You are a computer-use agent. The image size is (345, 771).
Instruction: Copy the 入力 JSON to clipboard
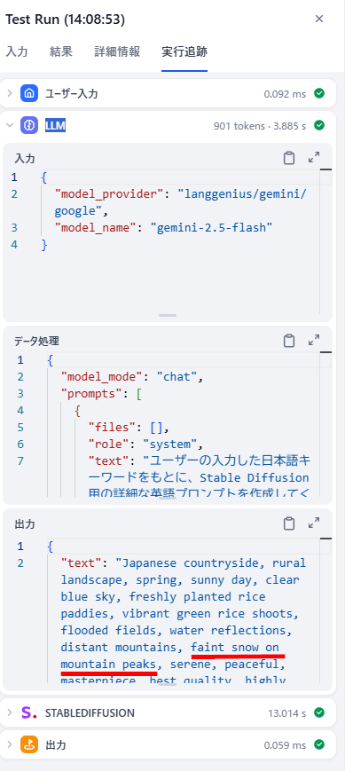pos(289,158)
